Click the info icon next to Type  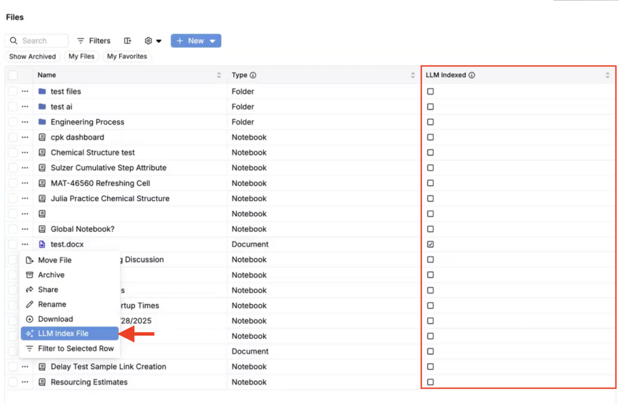pos(253,75)
